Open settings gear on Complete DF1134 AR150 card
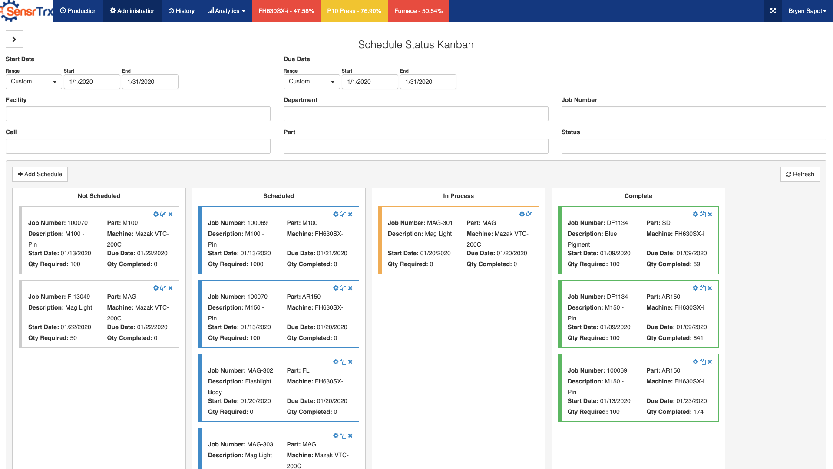The height and width of the screenshot is (469, 833). [695, 288]
